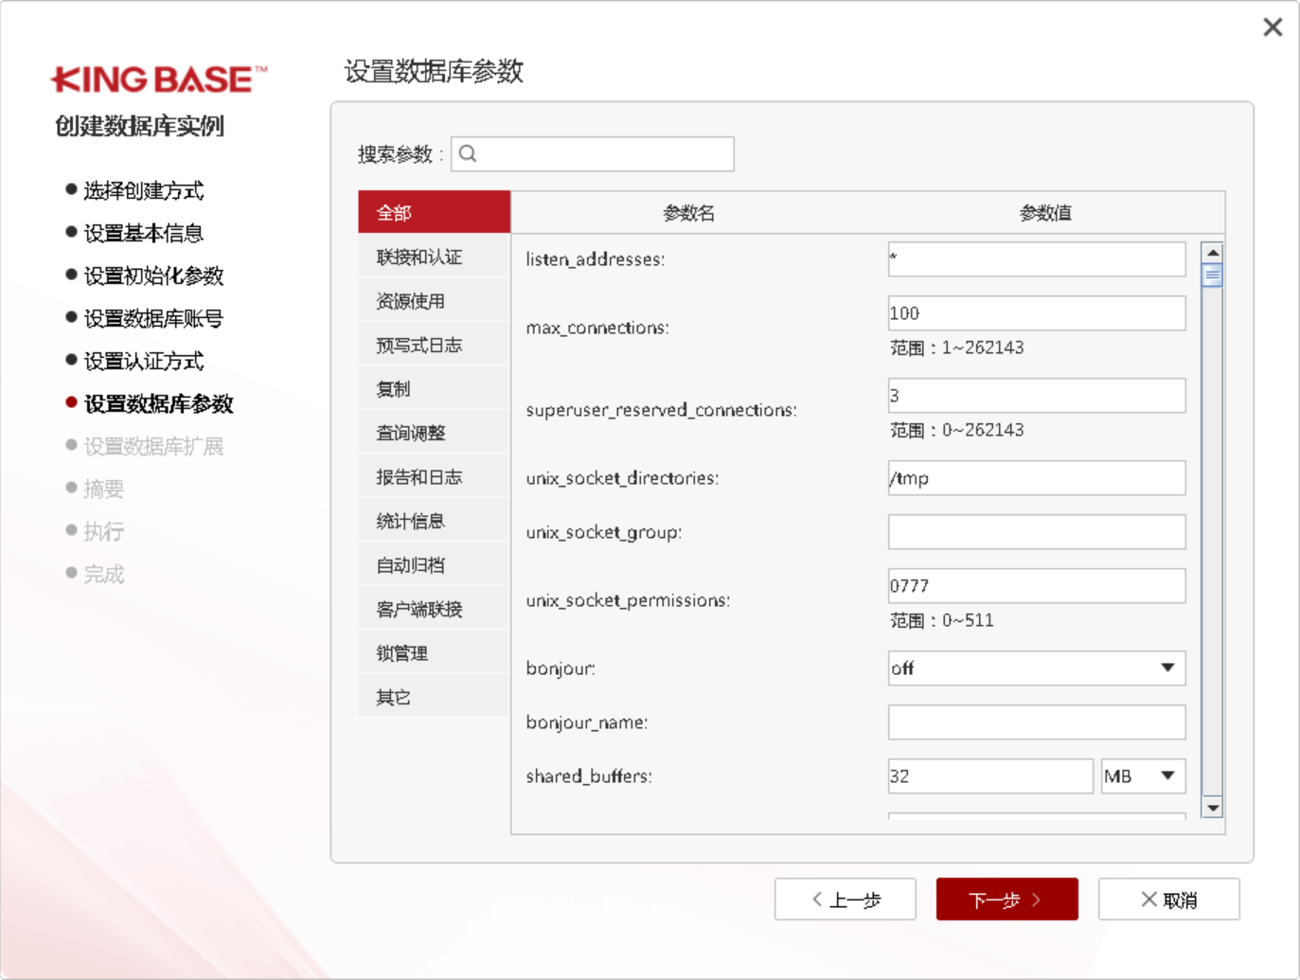1300x980 pixels.
Task: Select the 全部 category tab
Action: point(434,212)
